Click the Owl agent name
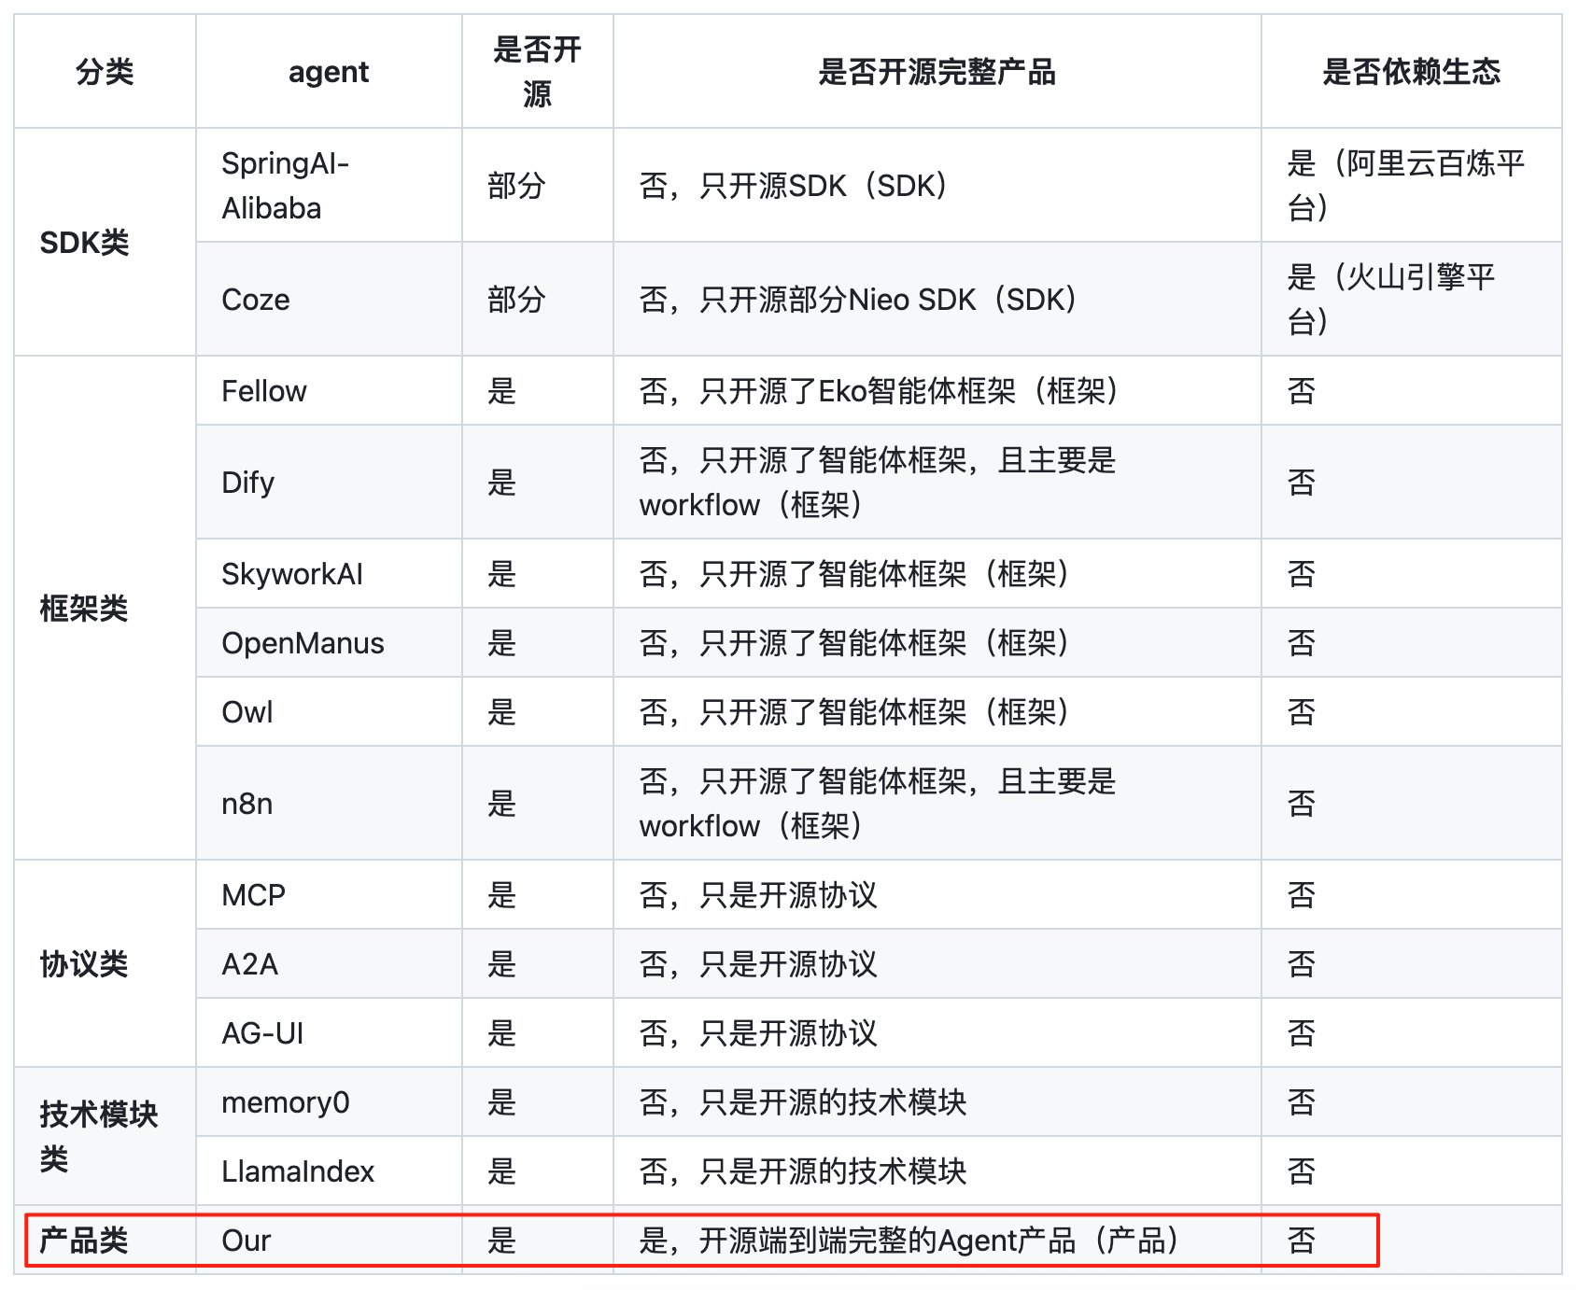 click(x=247, y=712)
